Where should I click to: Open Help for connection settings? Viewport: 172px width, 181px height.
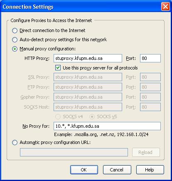pyautogui.click(x=150, y=170)
